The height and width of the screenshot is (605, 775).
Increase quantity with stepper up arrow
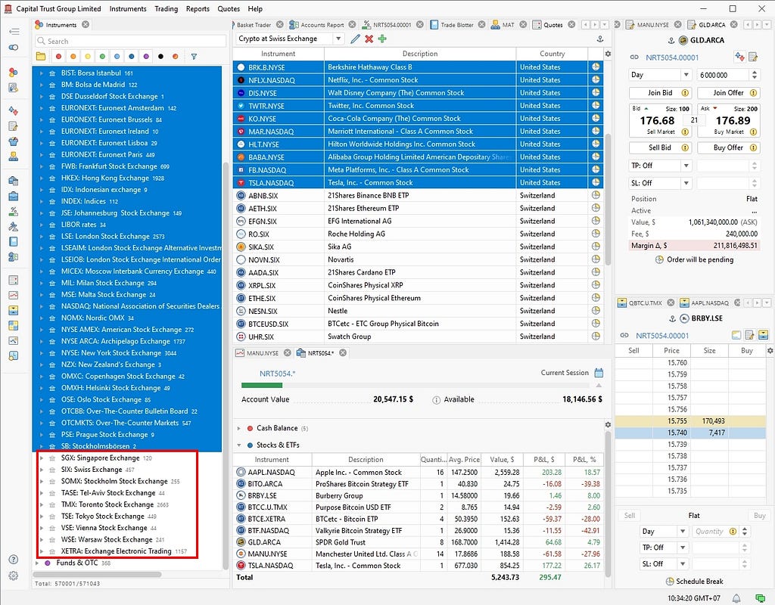coord(755,72)
